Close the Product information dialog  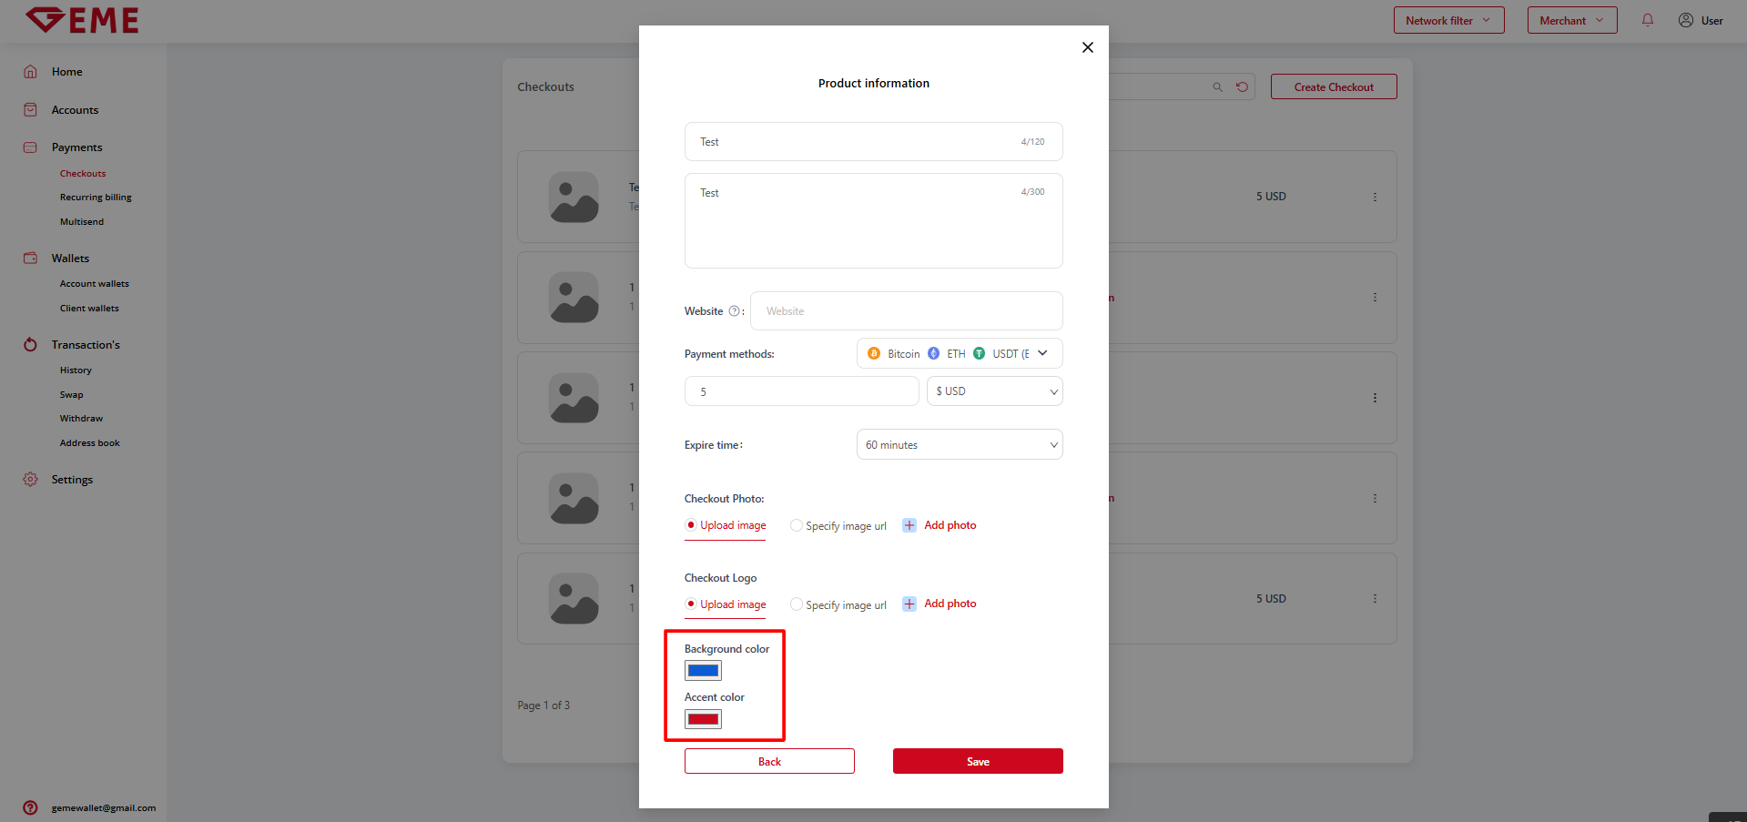[x=1087, y=47]
